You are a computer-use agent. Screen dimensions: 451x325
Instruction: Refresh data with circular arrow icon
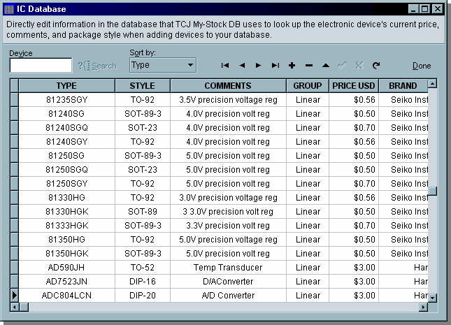(376, 66)
